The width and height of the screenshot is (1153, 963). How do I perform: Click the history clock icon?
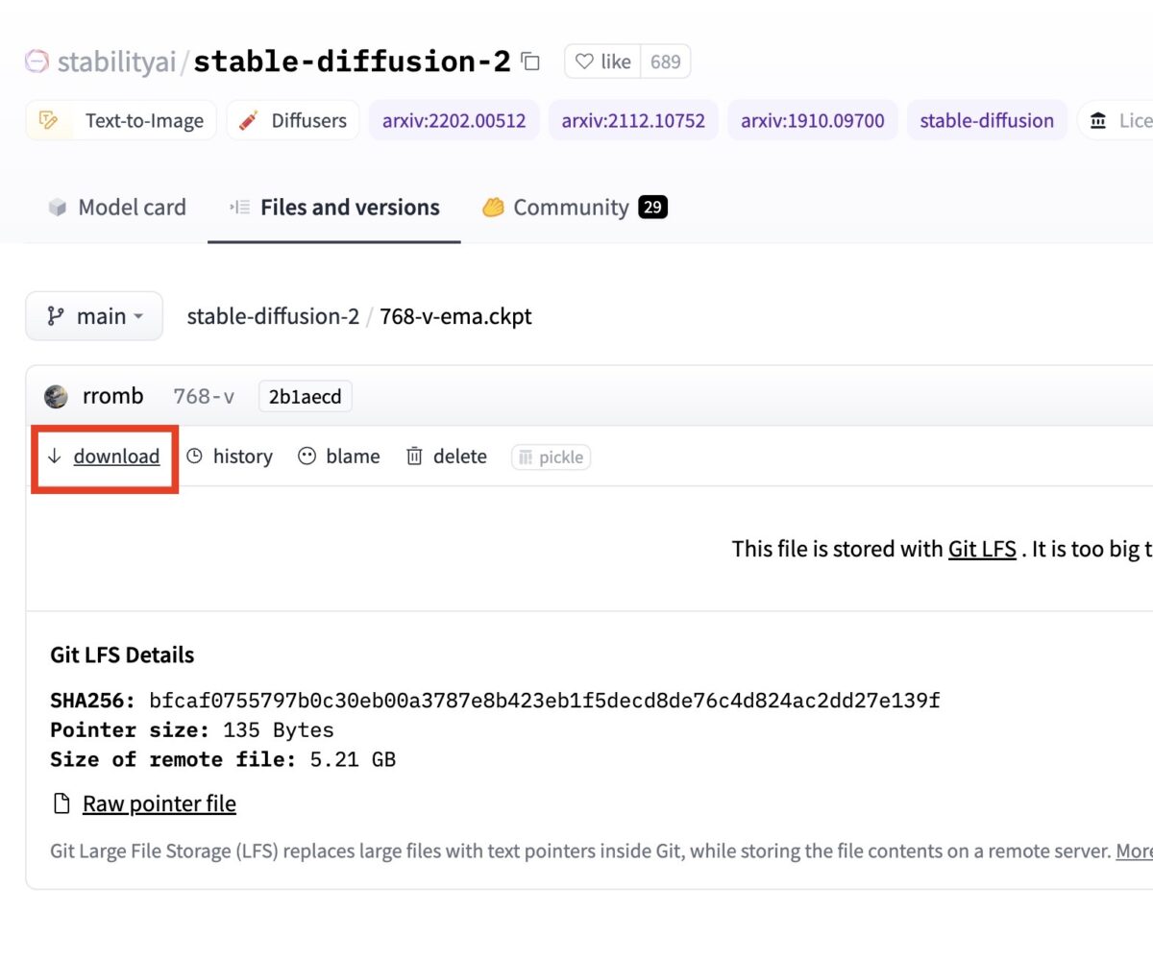click(x=194, y=457)
